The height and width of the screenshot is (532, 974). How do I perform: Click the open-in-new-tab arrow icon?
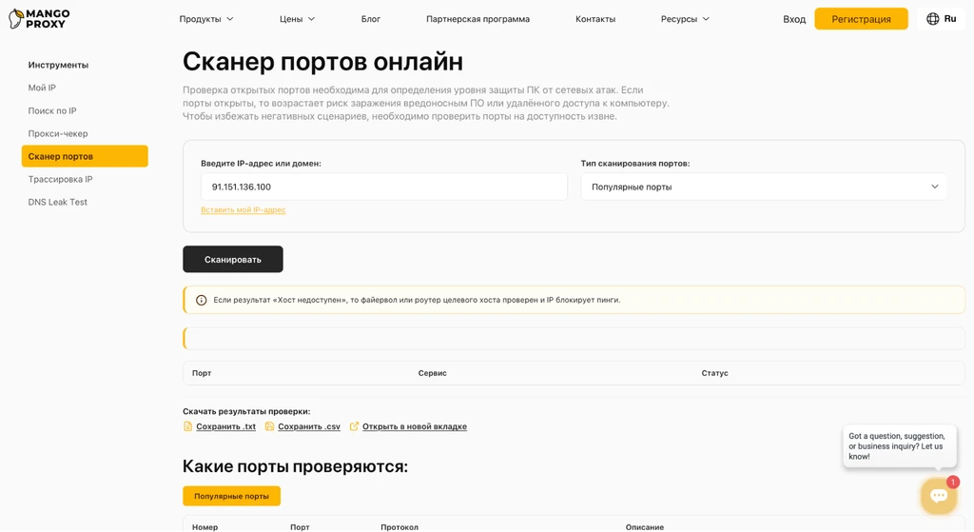point(354,426)
